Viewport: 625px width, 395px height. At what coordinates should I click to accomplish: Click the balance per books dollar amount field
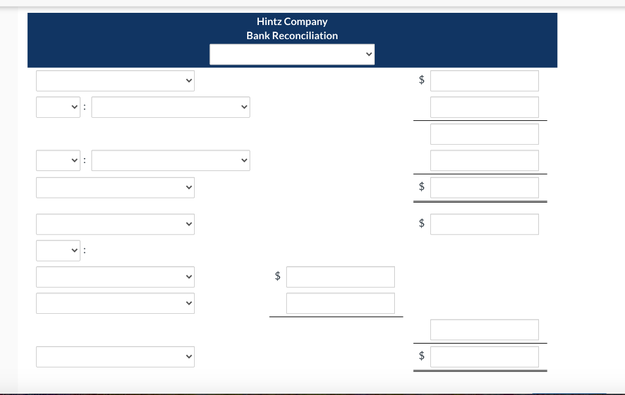(x=484, y=224)
